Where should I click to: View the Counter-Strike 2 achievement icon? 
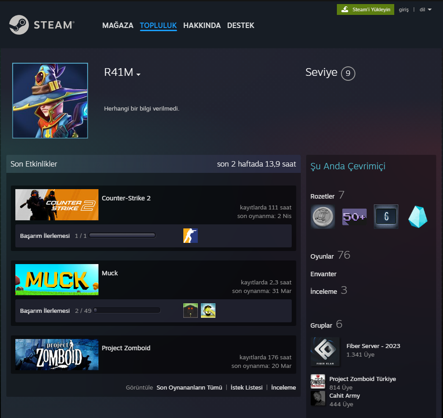[x=191, y=236]
